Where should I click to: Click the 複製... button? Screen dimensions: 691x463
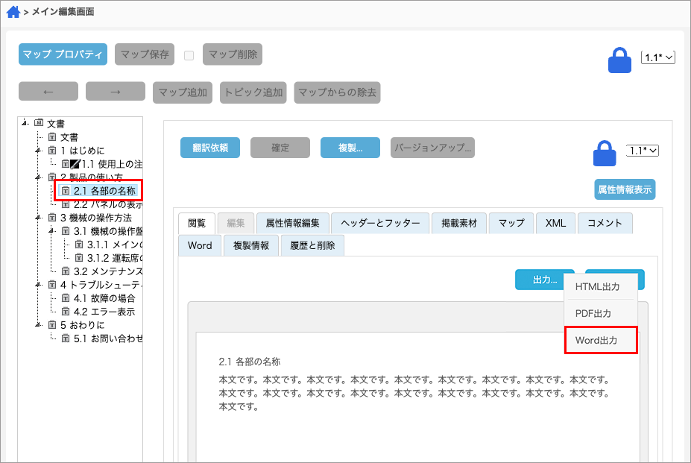point(350,148)
